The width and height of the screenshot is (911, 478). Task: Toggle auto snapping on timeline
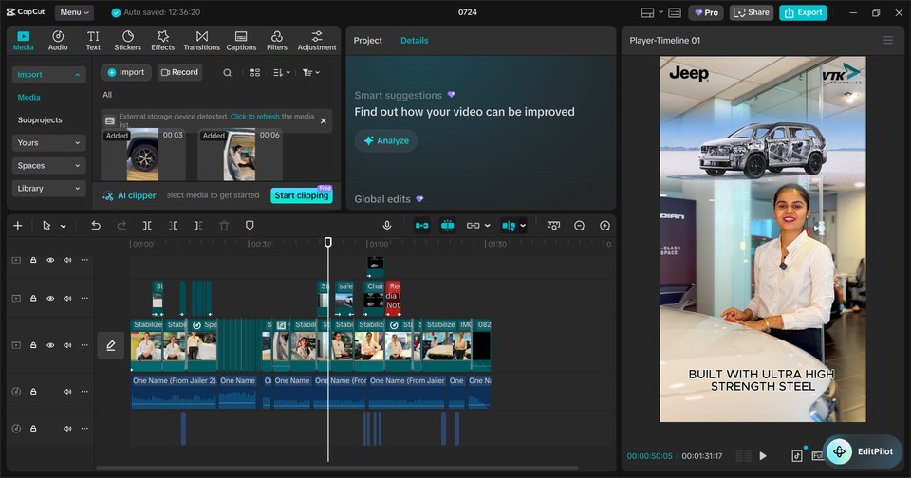pyautogui.click(x=447, y=226)
